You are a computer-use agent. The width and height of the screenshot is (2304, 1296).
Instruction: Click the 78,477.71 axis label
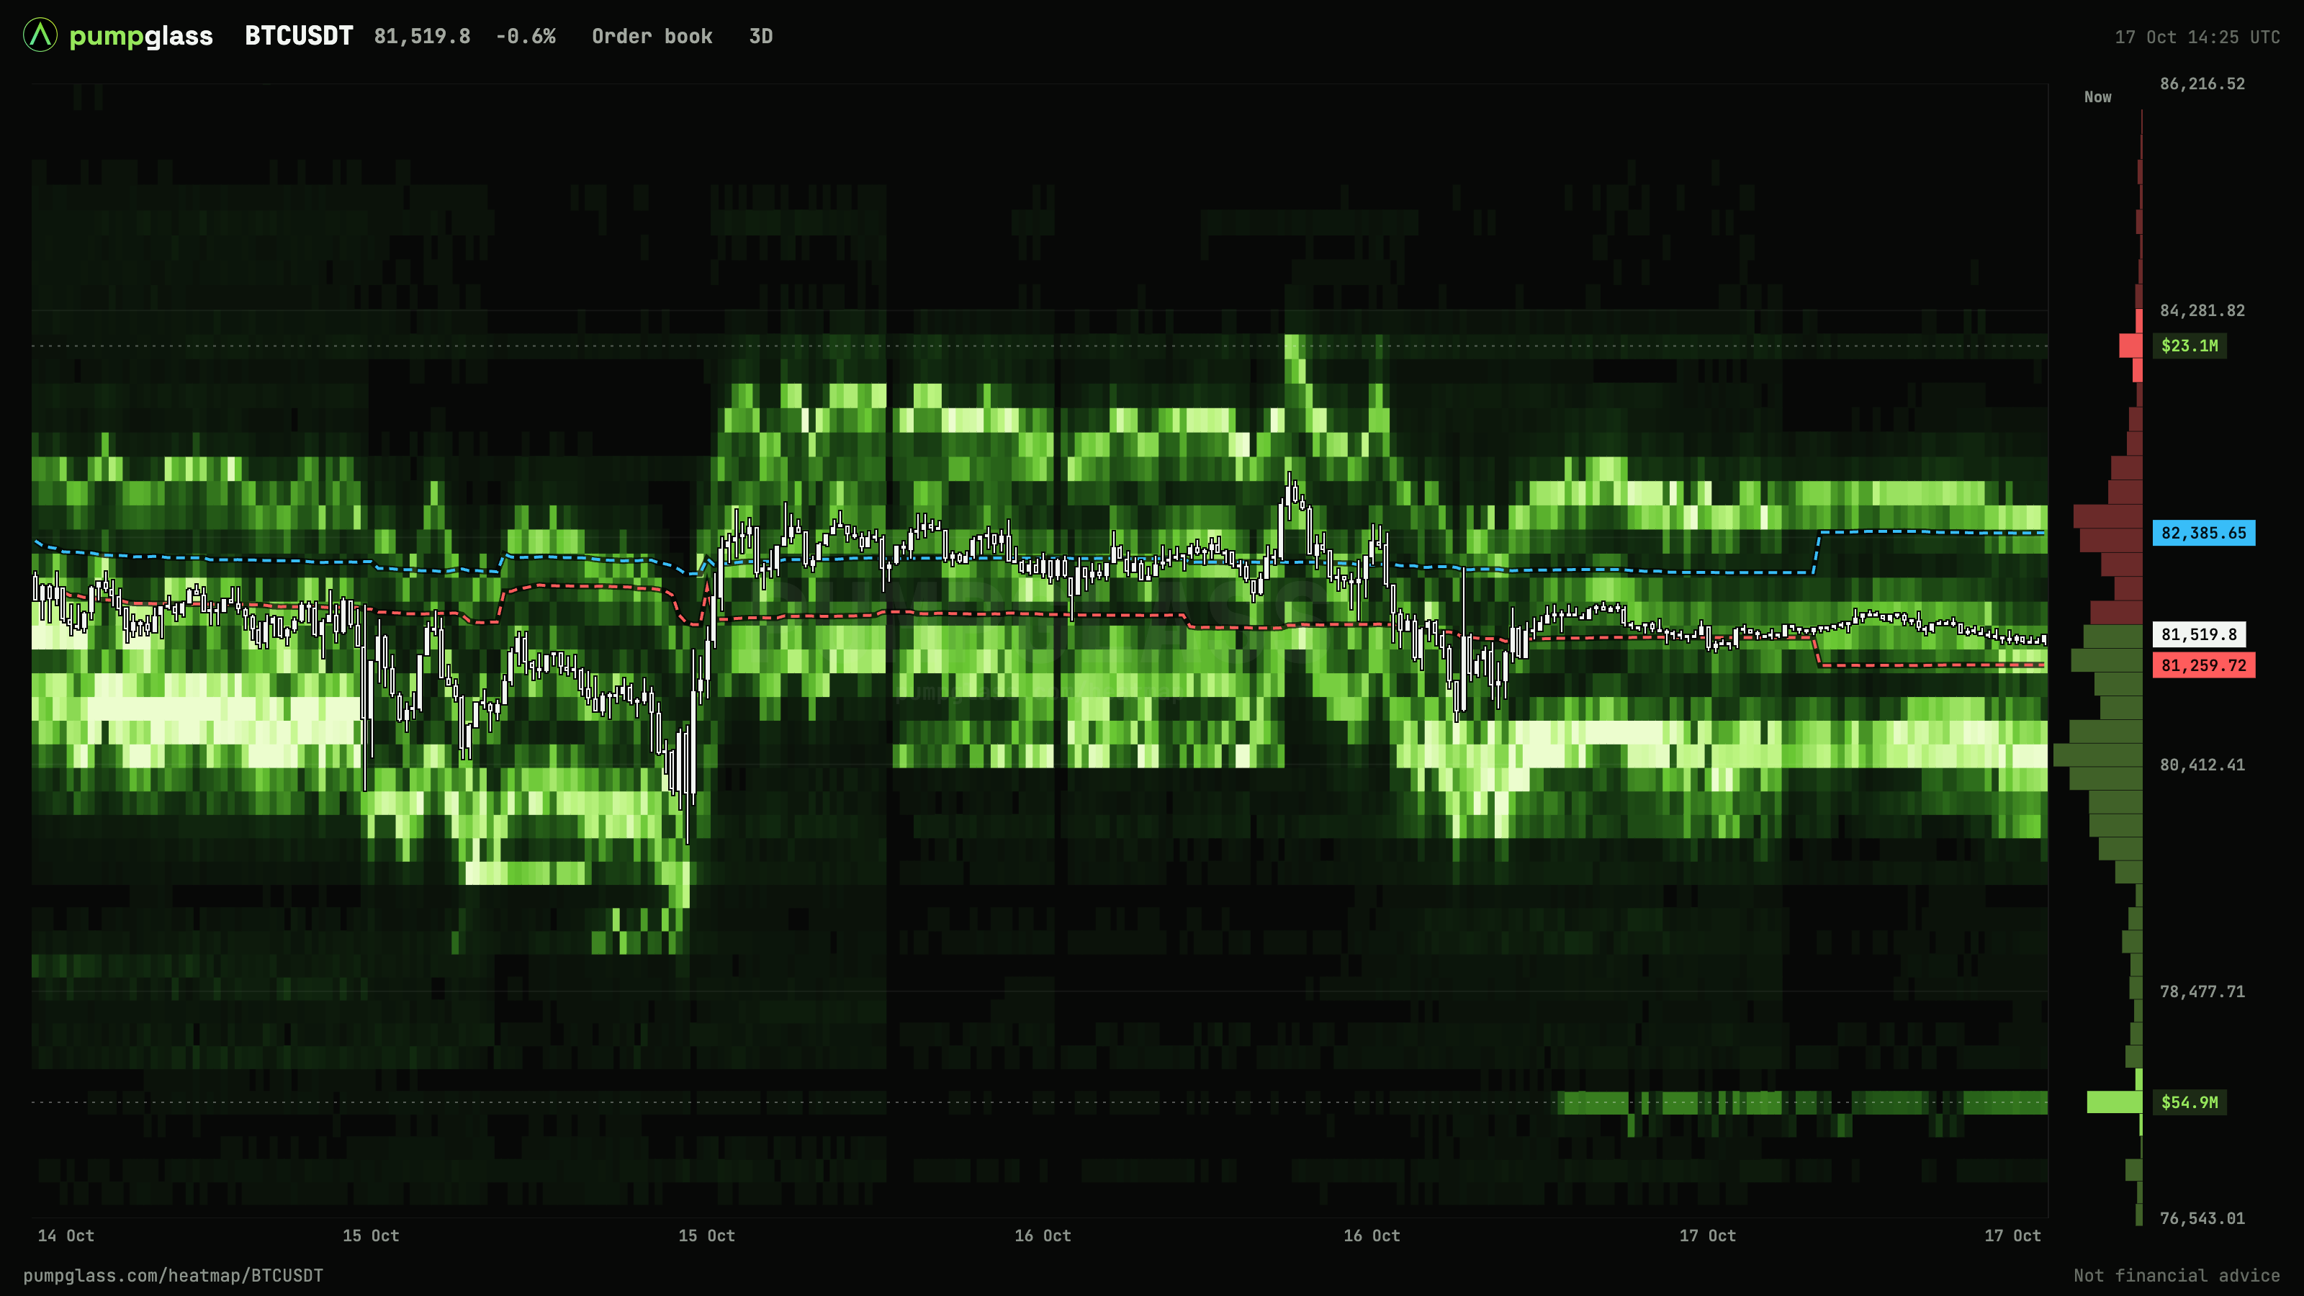2202,991
